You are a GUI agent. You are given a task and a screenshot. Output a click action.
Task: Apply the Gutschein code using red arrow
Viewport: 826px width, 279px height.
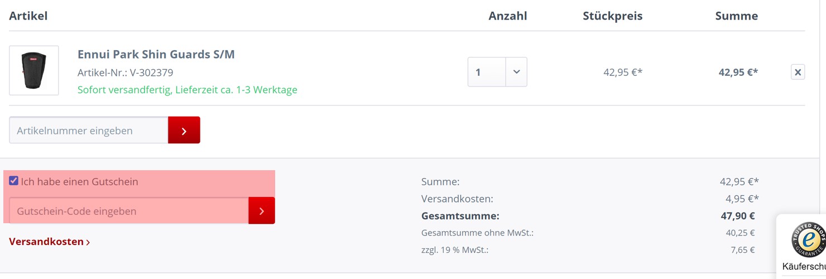(x=262, y=210)
